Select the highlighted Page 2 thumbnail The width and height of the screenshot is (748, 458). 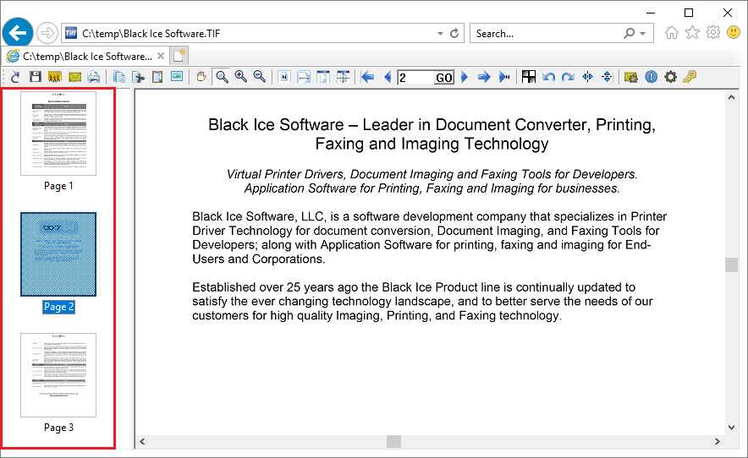pos(58,254)
